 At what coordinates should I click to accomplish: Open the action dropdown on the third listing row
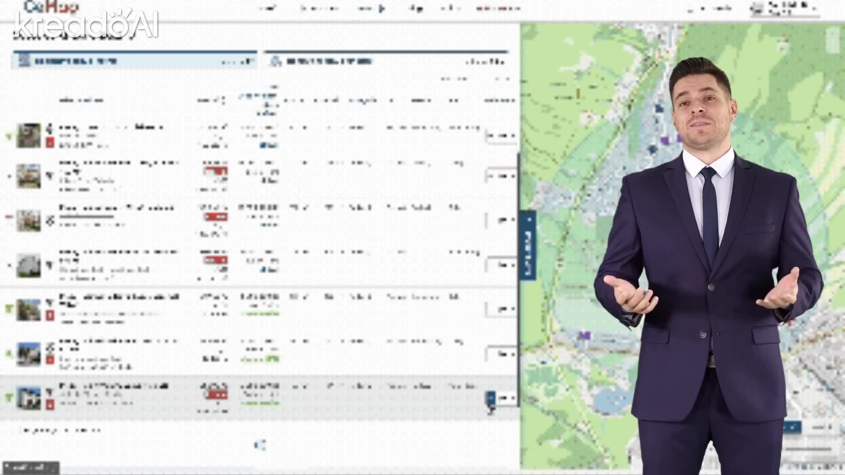pyautogui.click(x=502, y=219)
